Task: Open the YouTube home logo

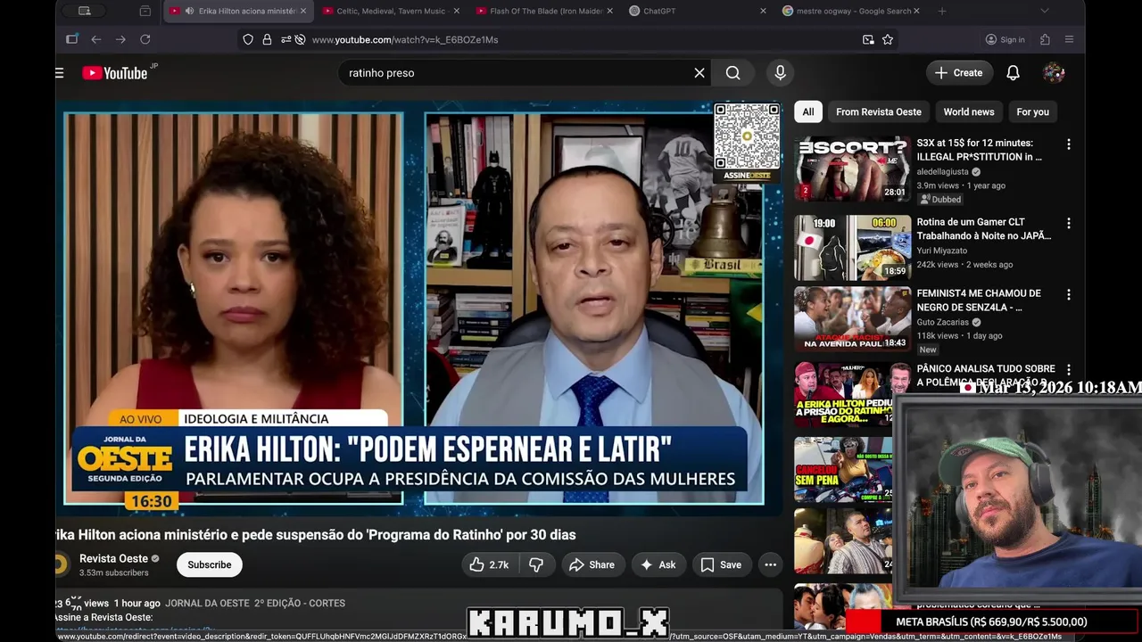Action: (115, 73)
